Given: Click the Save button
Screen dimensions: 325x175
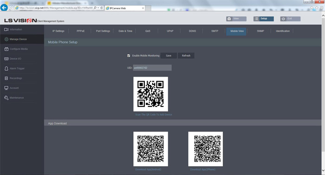Looking at the screenshot, I should pos(169,56).
